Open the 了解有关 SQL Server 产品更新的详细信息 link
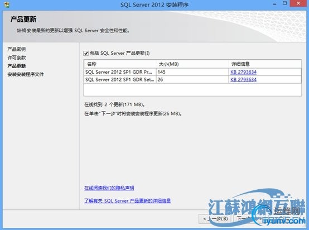This screenshot has height=230, width=309. tap(127, 200)
